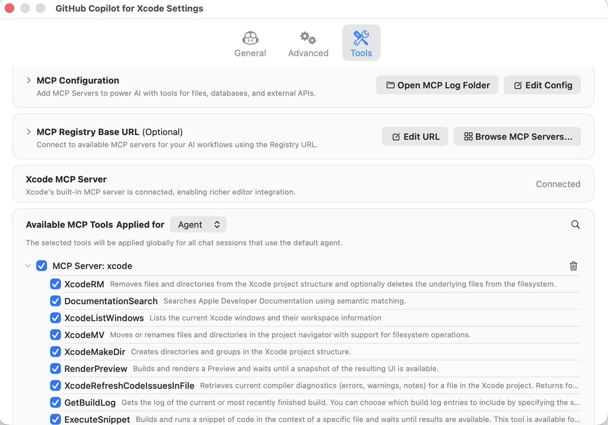Click the gears icon above Advanced
Screen dimensions: 608x425
pos(308,37)
